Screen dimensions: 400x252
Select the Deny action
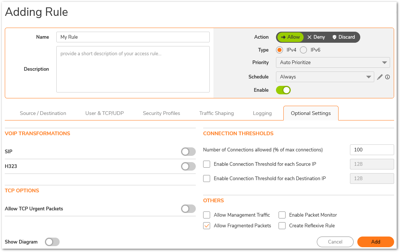click(x=316, y=37)
